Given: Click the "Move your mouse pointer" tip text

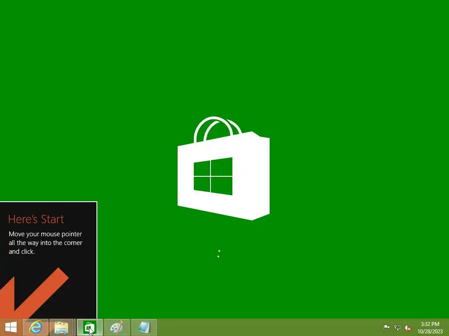Looking at the screenshot, I should (x=45, y=242).
